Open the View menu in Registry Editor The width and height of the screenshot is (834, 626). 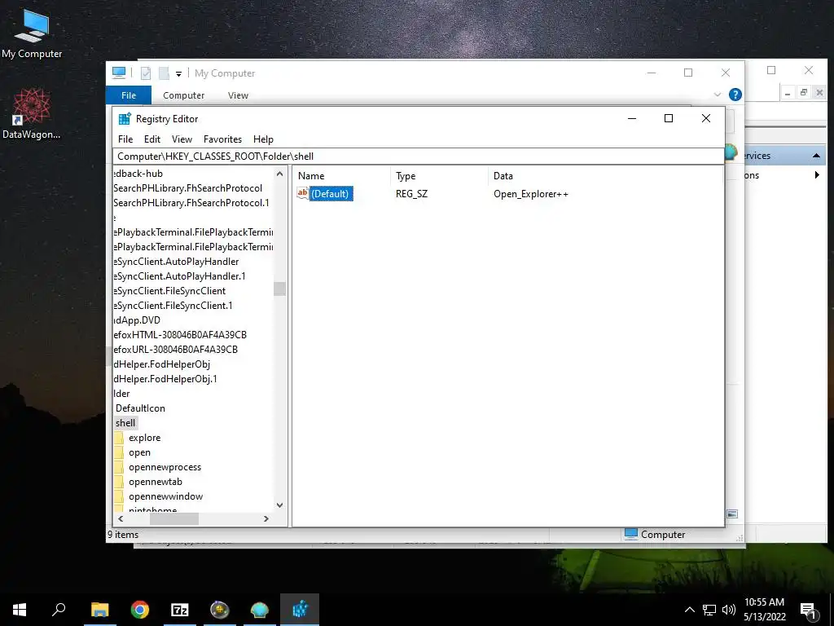[x=182, y=139]
